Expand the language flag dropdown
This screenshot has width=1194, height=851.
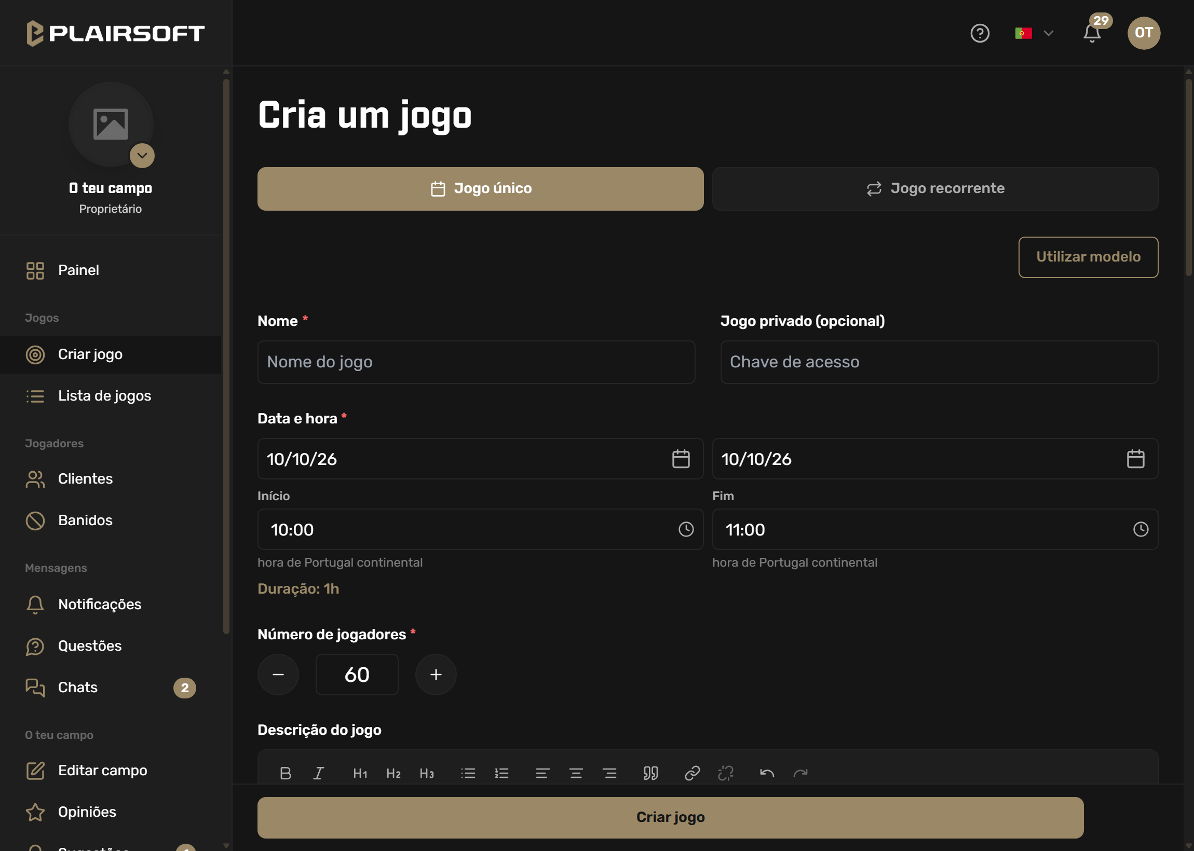(1034, 33)
